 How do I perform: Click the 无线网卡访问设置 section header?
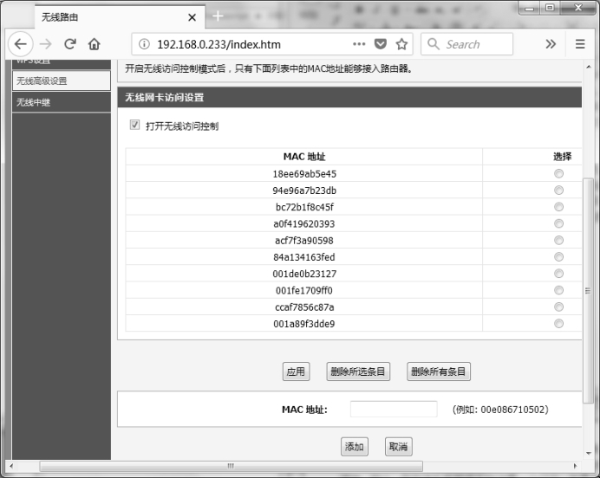click(349, 97)
